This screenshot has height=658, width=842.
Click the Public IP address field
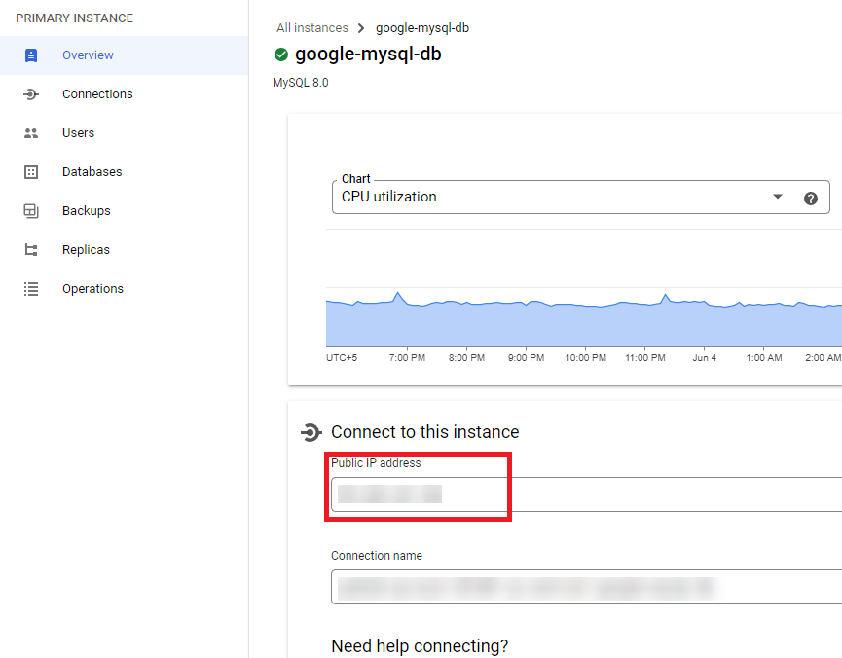(586, 494)
